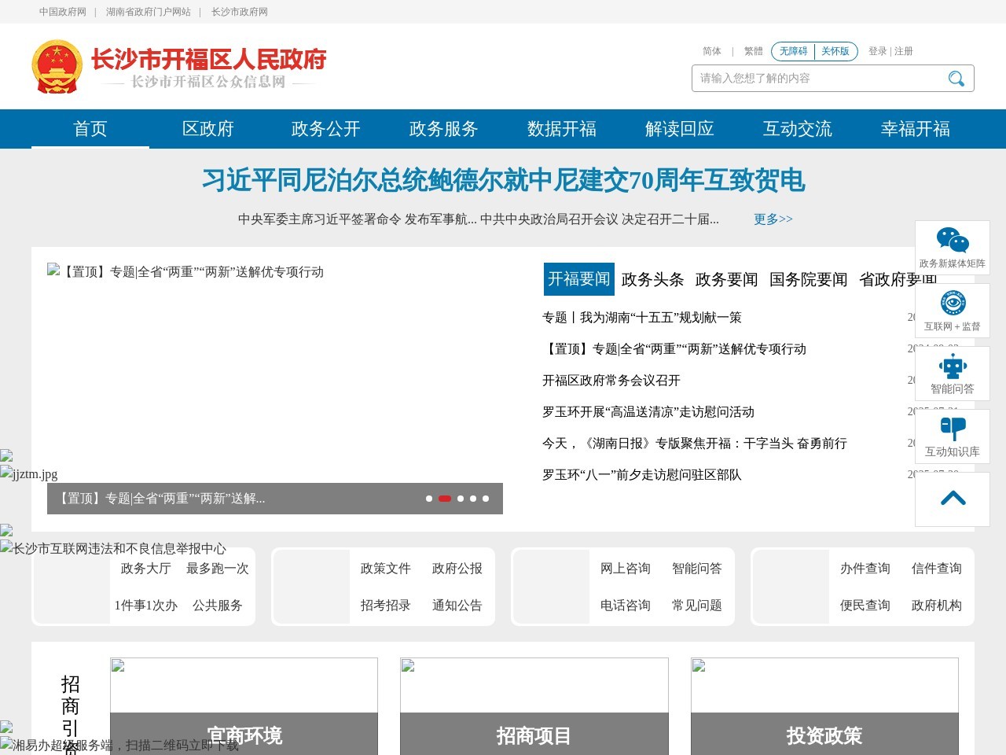Switch to the 开福要闻 news tab
This screenshot has height=755, width=1006.
point(578,279)
